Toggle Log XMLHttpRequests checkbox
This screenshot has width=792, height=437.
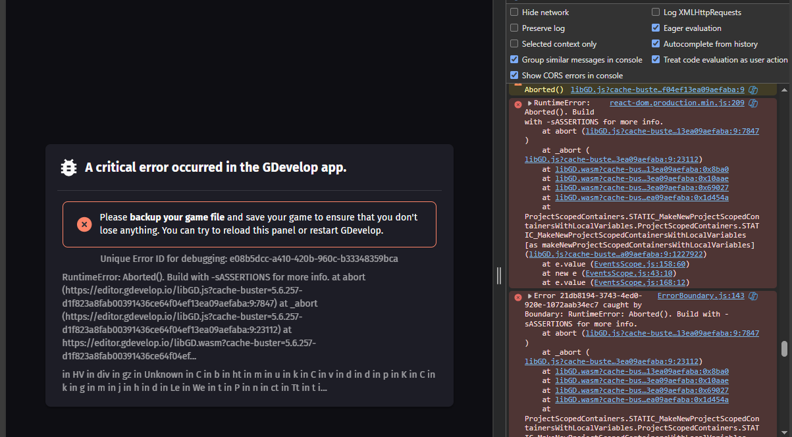point(656,13)
